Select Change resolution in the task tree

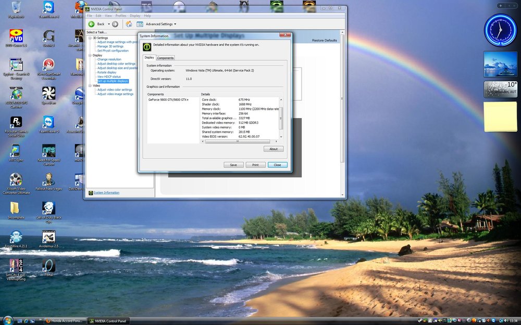coord(109,59)
